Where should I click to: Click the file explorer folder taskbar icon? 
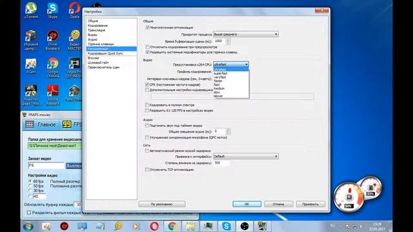coord(190,226)
